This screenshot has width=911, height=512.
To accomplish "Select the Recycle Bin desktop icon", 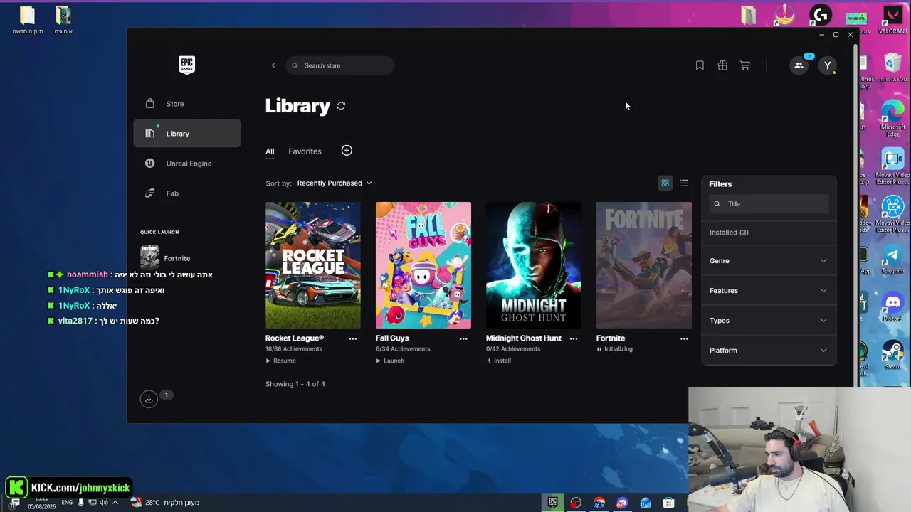I will click(892, 68).
